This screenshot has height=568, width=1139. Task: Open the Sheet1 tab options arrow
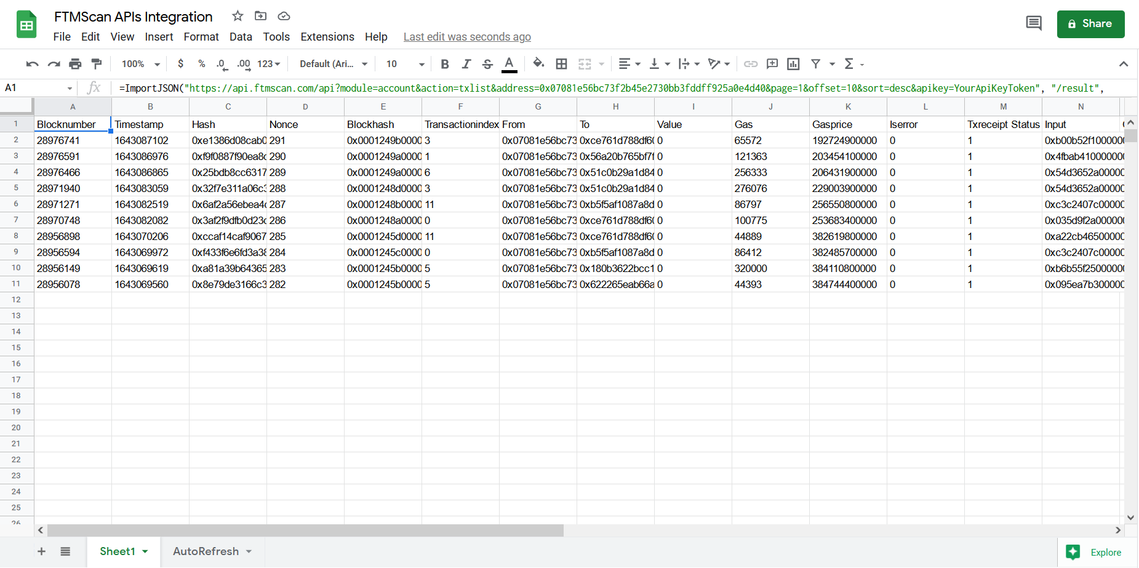pos(145,551)
